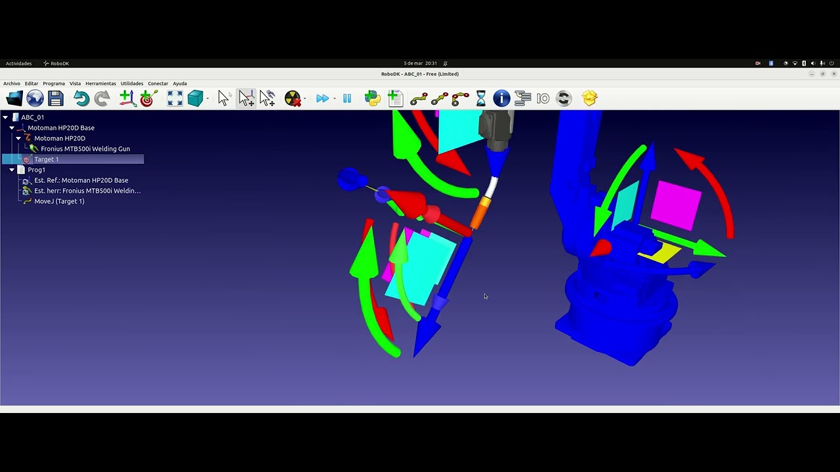The height and width of the screenshot is (472, 840).
Task: Open the isometric view dropdown arrow
Action: pyautogui.click(x=207, y=99)
